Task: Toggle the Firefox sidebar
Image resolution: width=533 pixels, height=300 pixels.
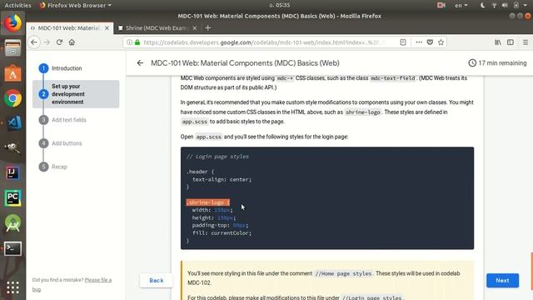Action: click(x=511, y=42)
